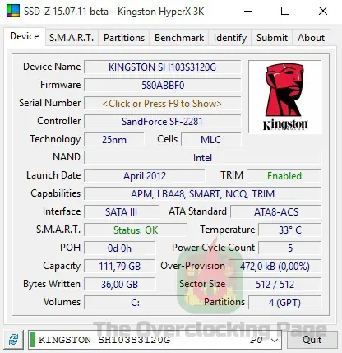Click the Kingston logo image
The height and width of the screenshot is (353, 342).
pos(285,97)
